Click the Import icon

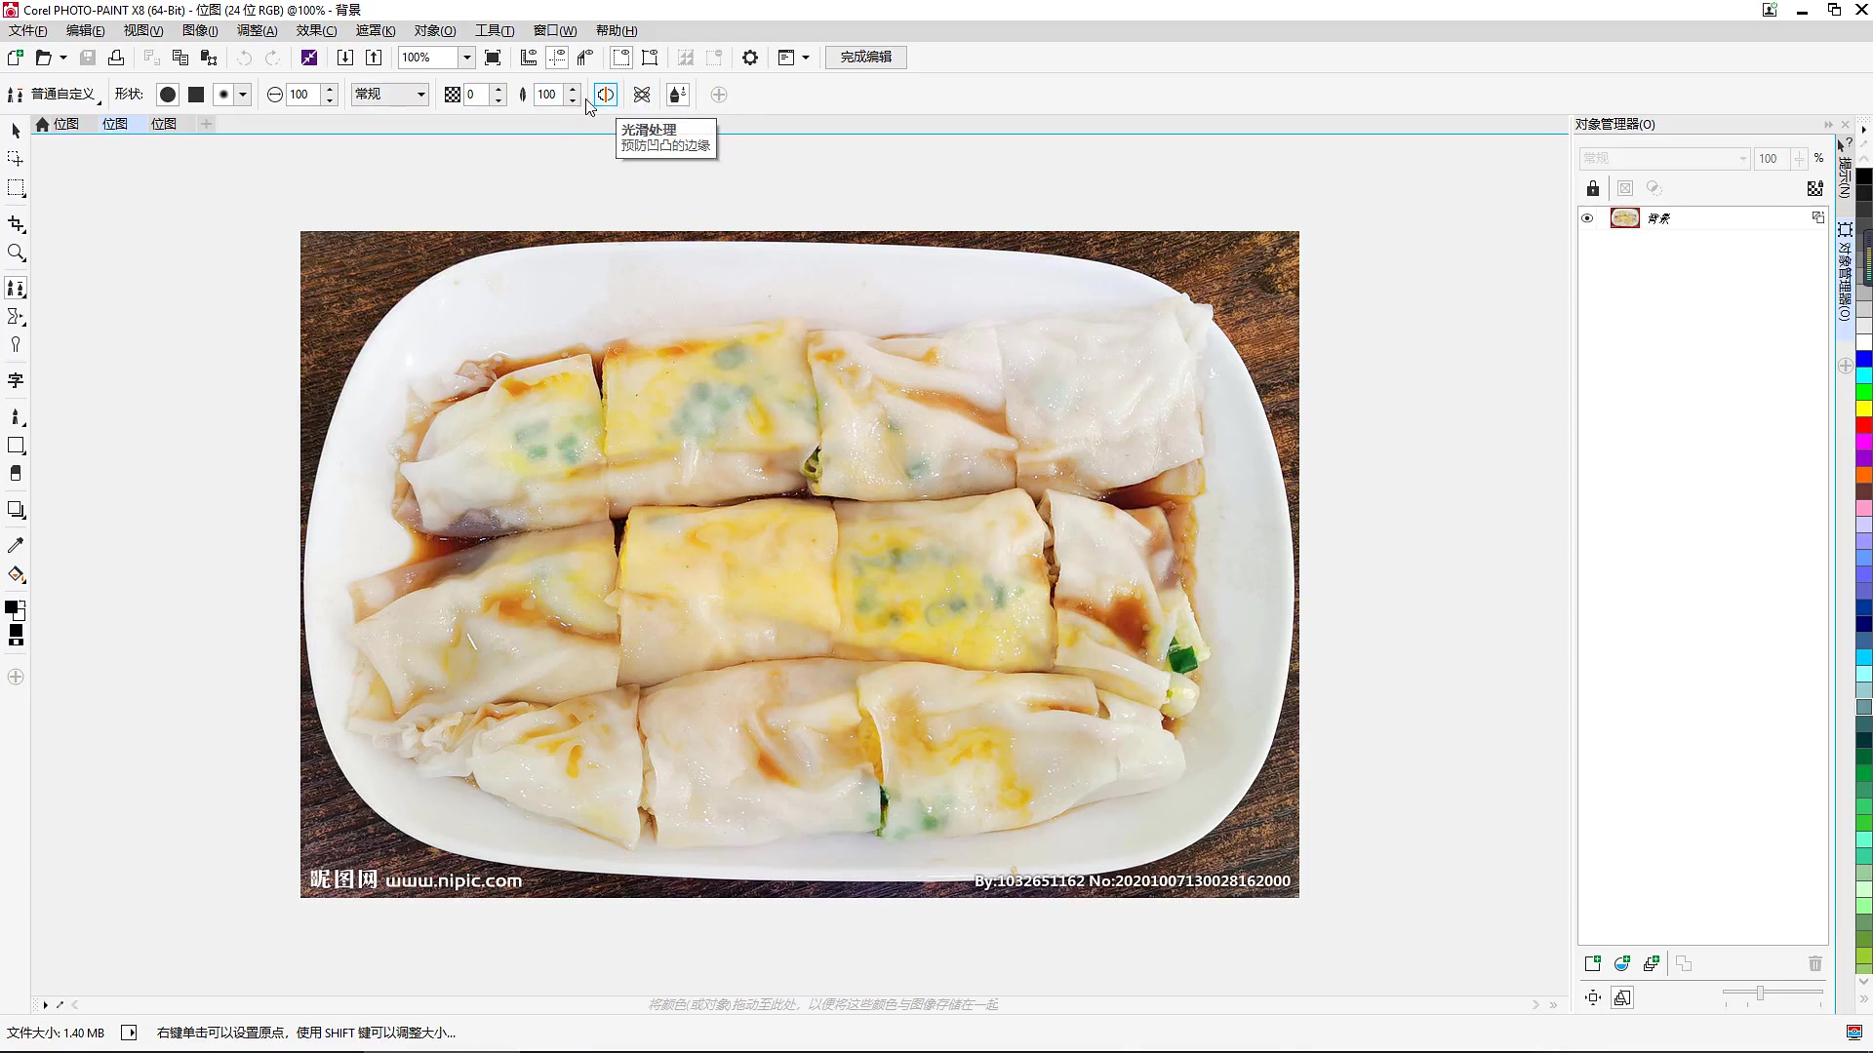click(x=345, y=58)
